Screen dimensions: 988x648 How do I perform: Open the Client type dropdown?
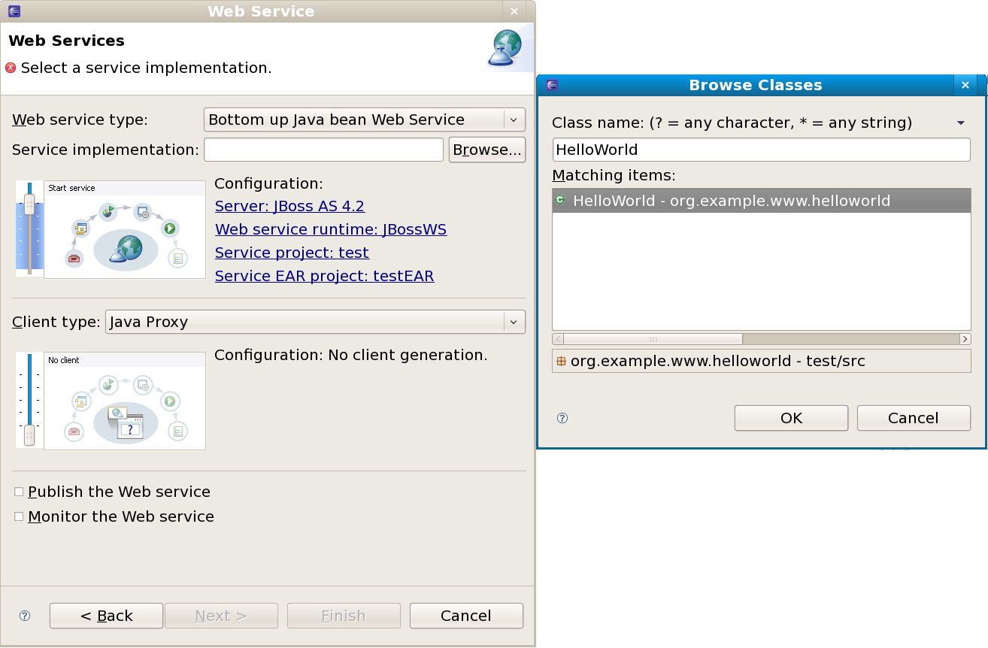[514, 322]
